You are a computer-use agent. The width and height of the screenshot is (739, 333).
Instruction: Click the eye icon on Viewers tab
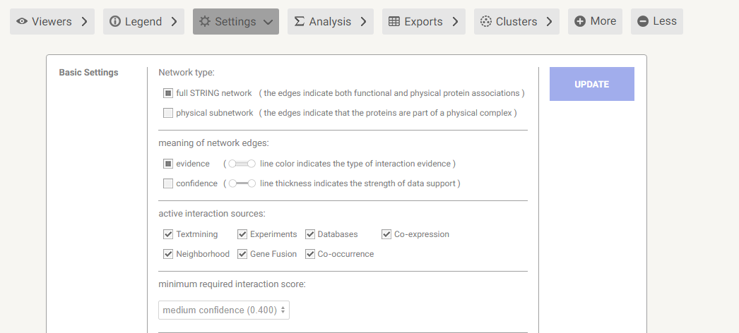tap(22, 22)
